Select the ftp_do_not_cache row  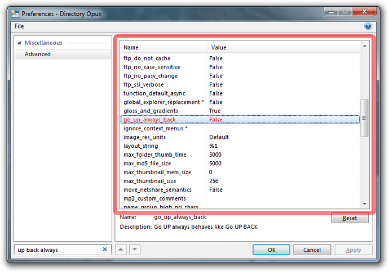coord(240,58)
